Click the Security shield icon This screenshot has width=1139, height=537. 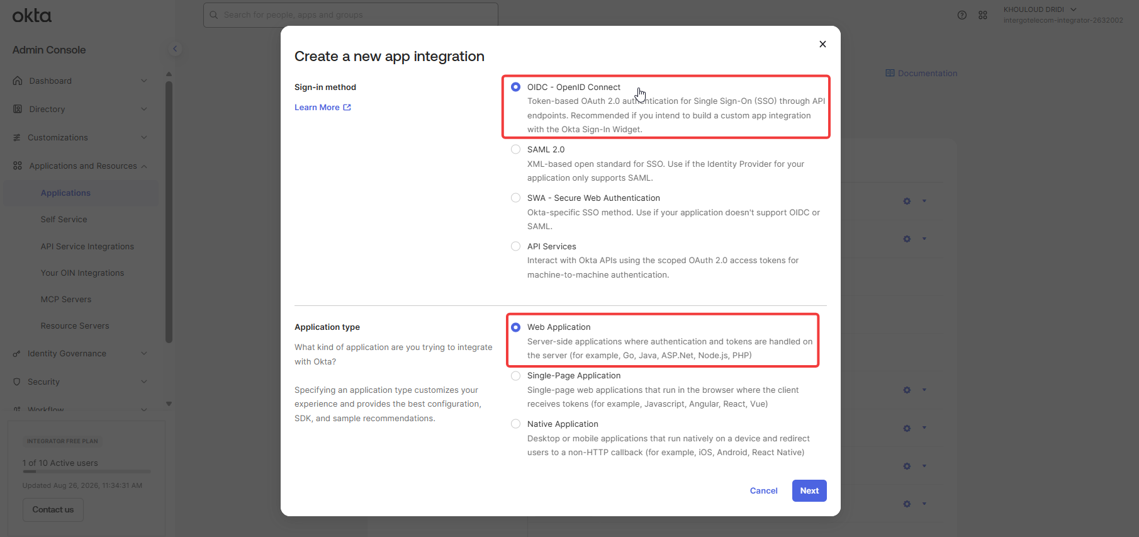17,382
